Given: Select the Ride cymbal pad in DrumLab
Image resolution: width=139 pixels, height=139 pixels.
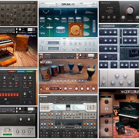Looking at the screenshot, I should click(x=86, y=33).
